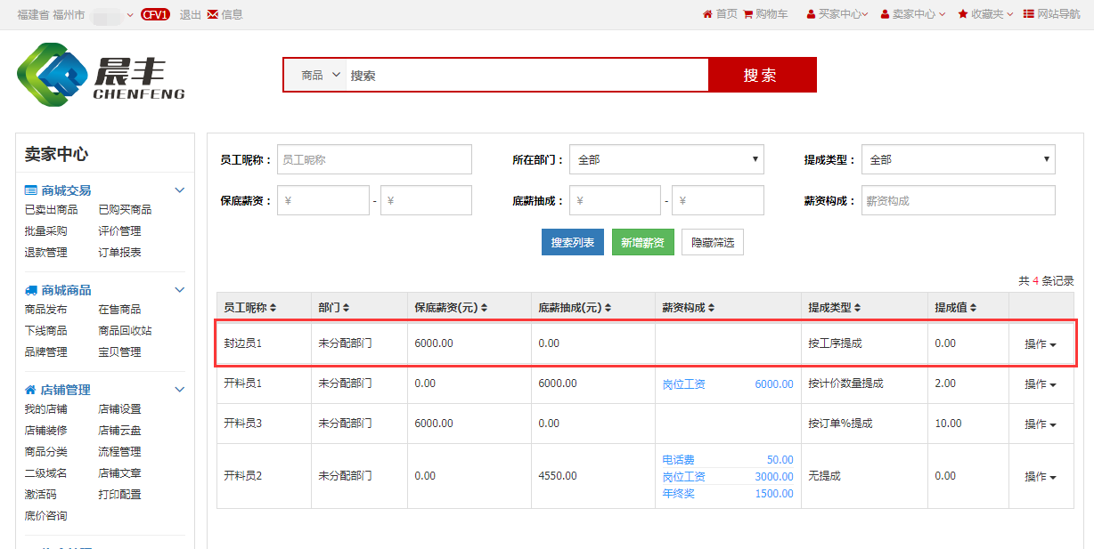Image resolution: width=1094 pixels, height=549 pixels.
Task: Open the 卖家中心 top menu
Action: click(x=912, y=14)
